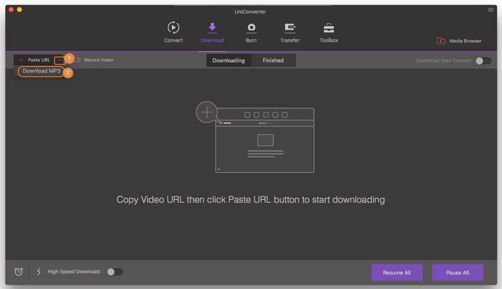Select the Download section icon
Viewport: 502px width, 289px height.
pyautogui.click(x=212, y=32)
